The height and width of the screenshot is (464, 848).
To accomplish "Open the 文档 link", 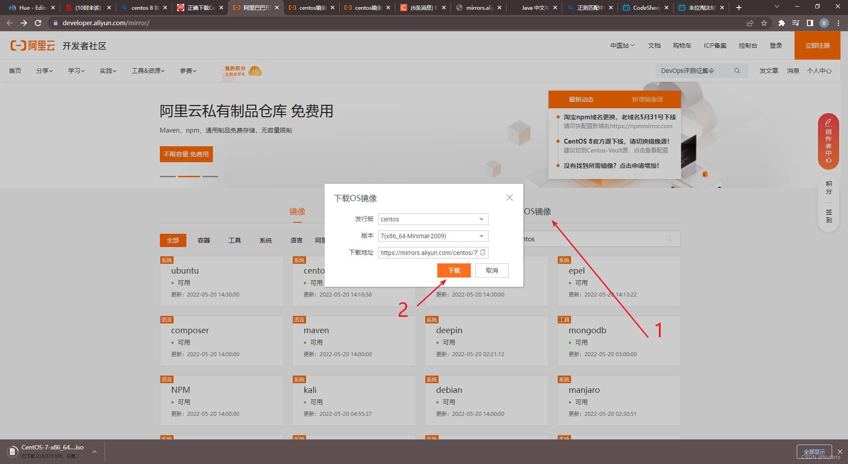I will [x=655, y=46].
